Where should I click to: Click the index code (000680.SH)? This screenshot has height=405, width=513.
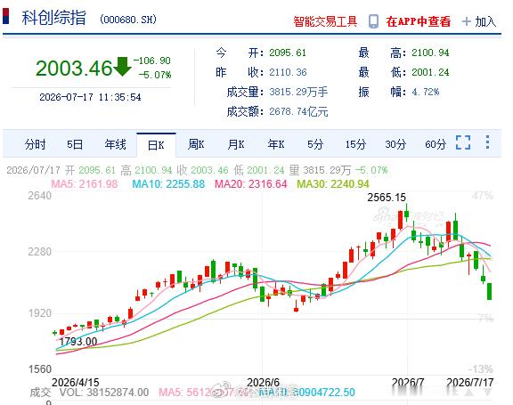[x=128, y=20]
